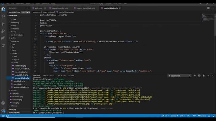Open the Run and Debug view icon
The image size is (216, 121).
pos(3,31)
